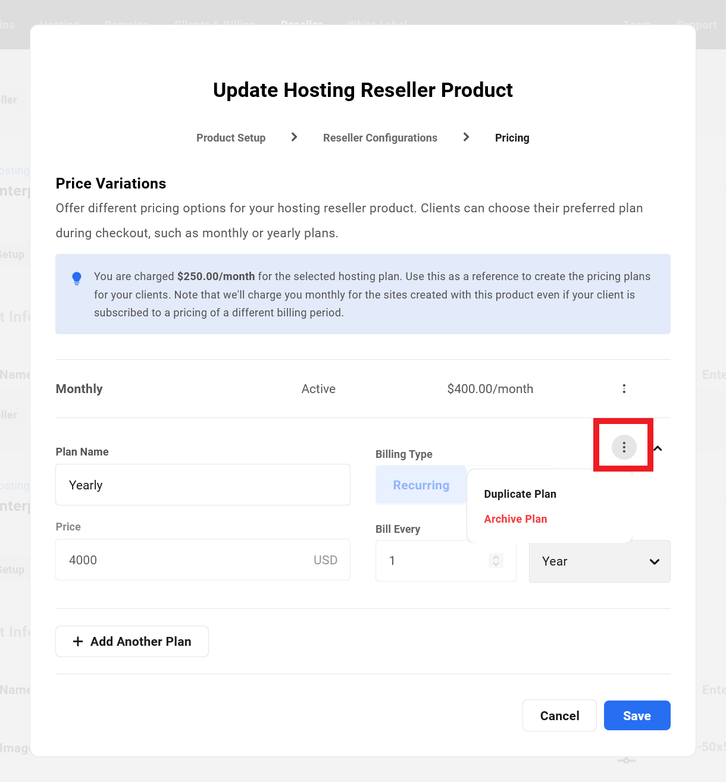The height and width of the screenshot is (782, 726).
Task: Open the Monthly plan three-dot menu
Action: [x=624, y=389]
